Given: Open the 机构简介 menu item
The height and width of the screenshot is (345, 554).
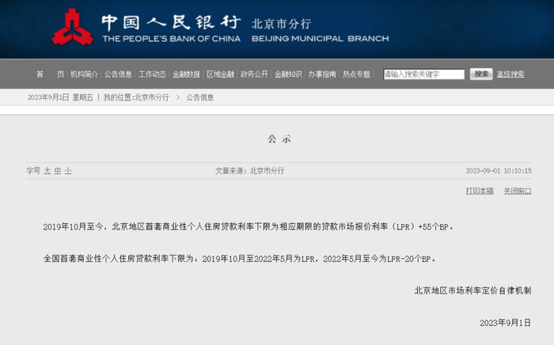Looking at the screenshot, I should click(84, 74).
